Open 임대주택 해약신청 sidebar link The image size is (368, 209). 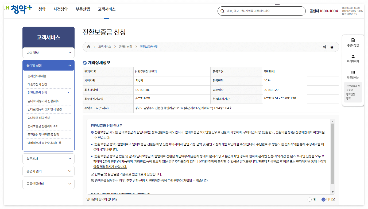click(39, 118)
